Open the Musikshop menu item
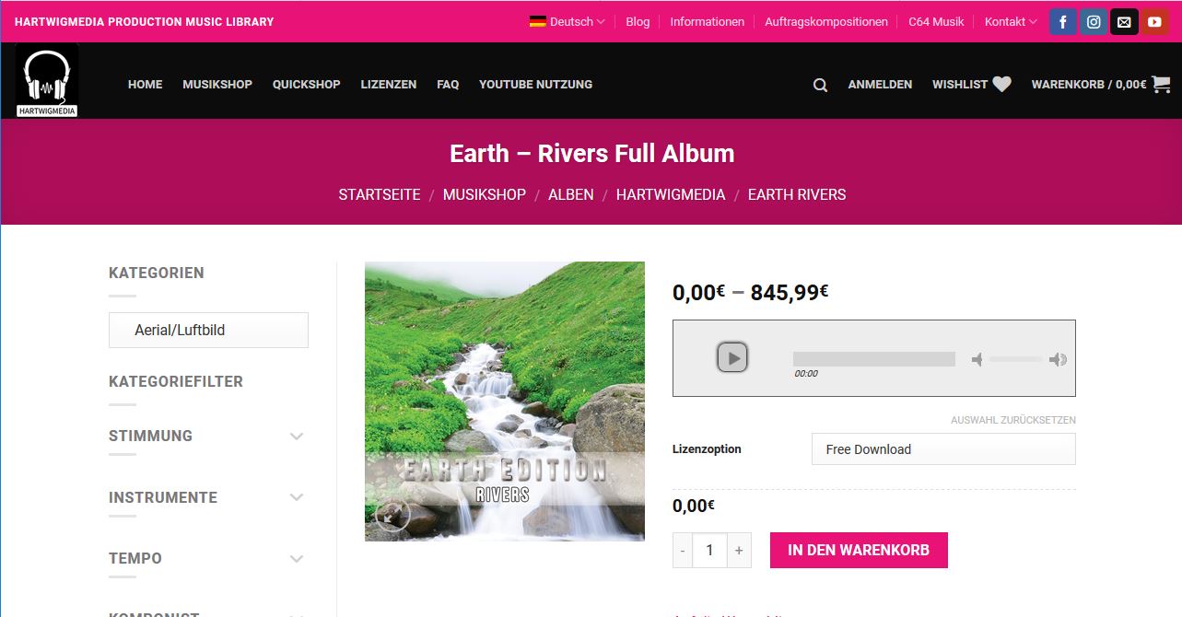Viewport: 1182px width, 617px height. tap(217, 84)
